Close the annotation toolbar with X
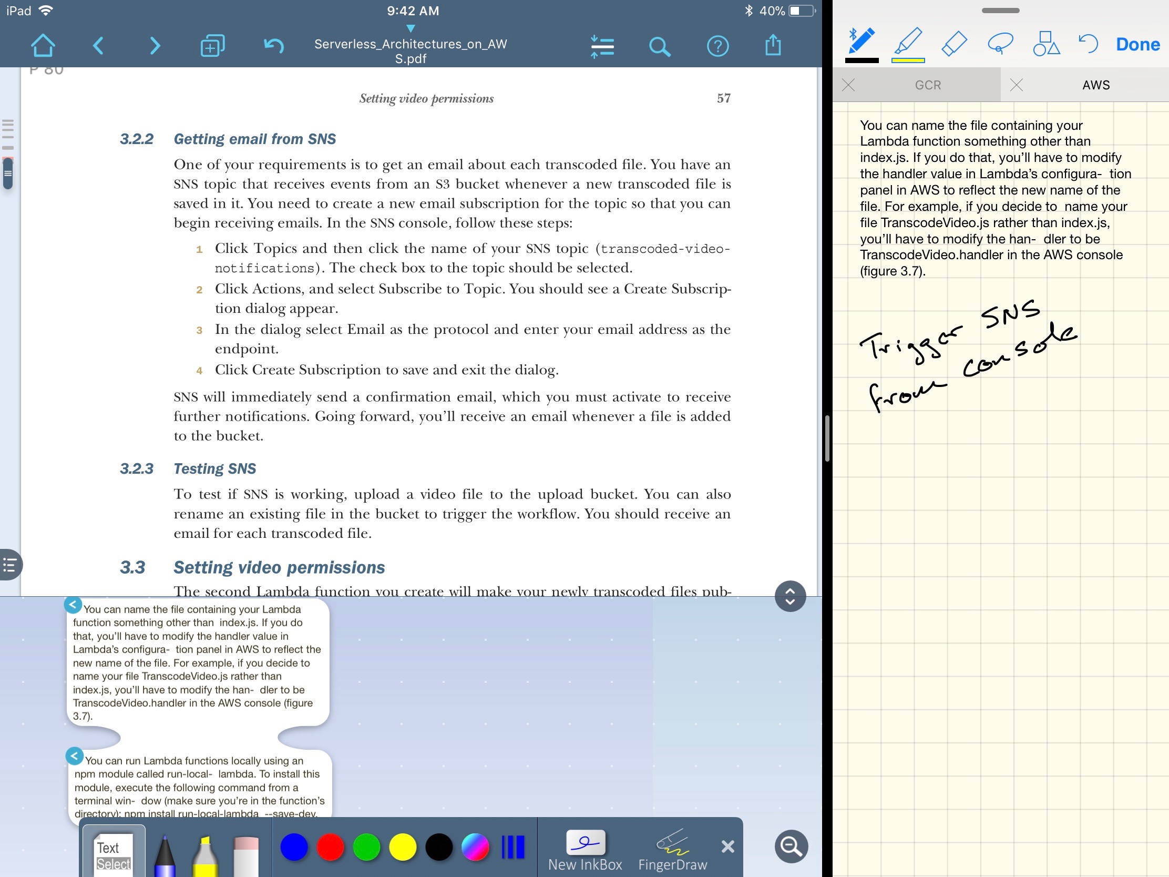The height and width of the screenshot is (877, 1169). (x=727, y=848)
